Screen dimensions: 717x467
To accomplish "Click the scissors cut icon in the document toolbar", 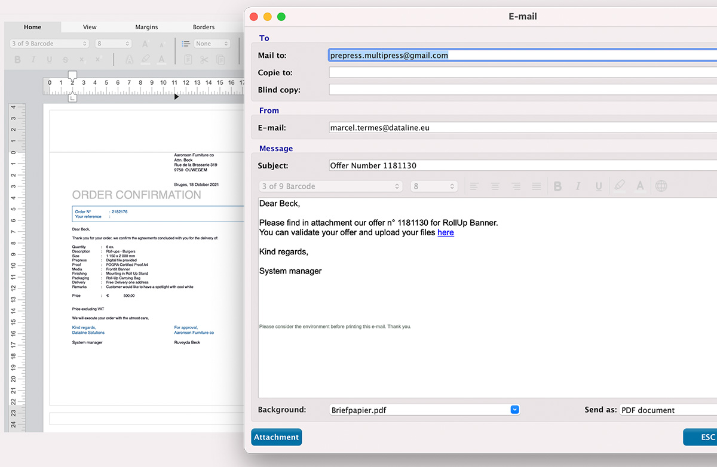I will coord(204,60).
